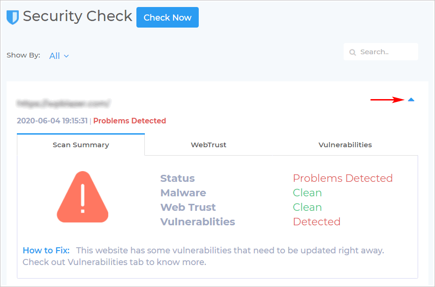
Task: Click the Security Check page title
Action: click(77, 16)
